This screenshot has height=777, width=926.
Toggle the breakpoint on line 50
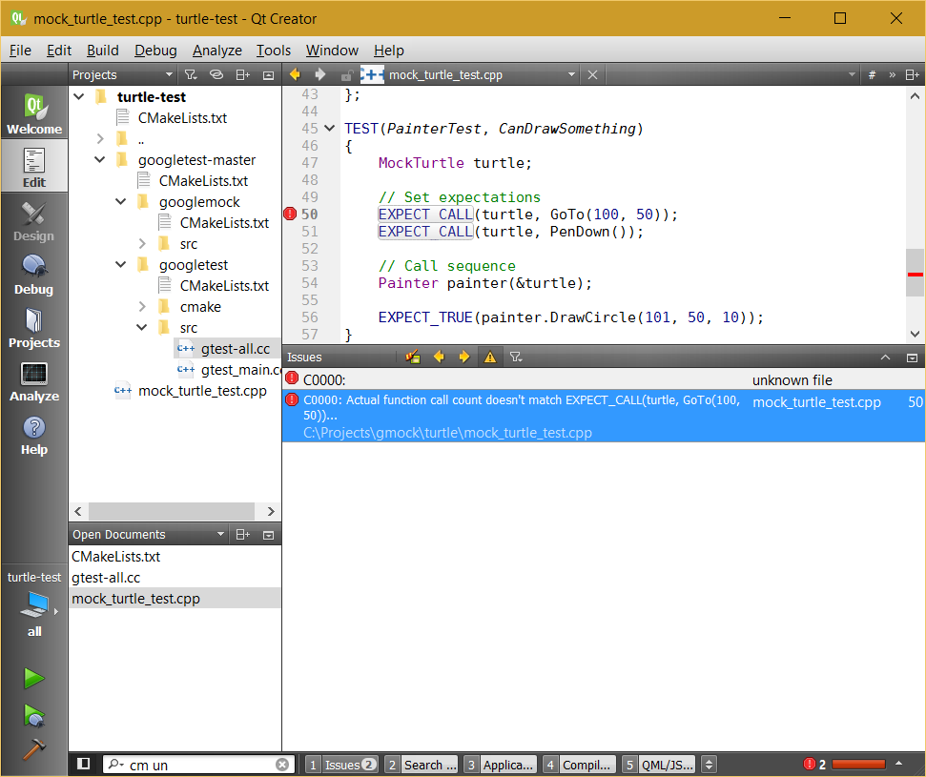tap(290, 214)
